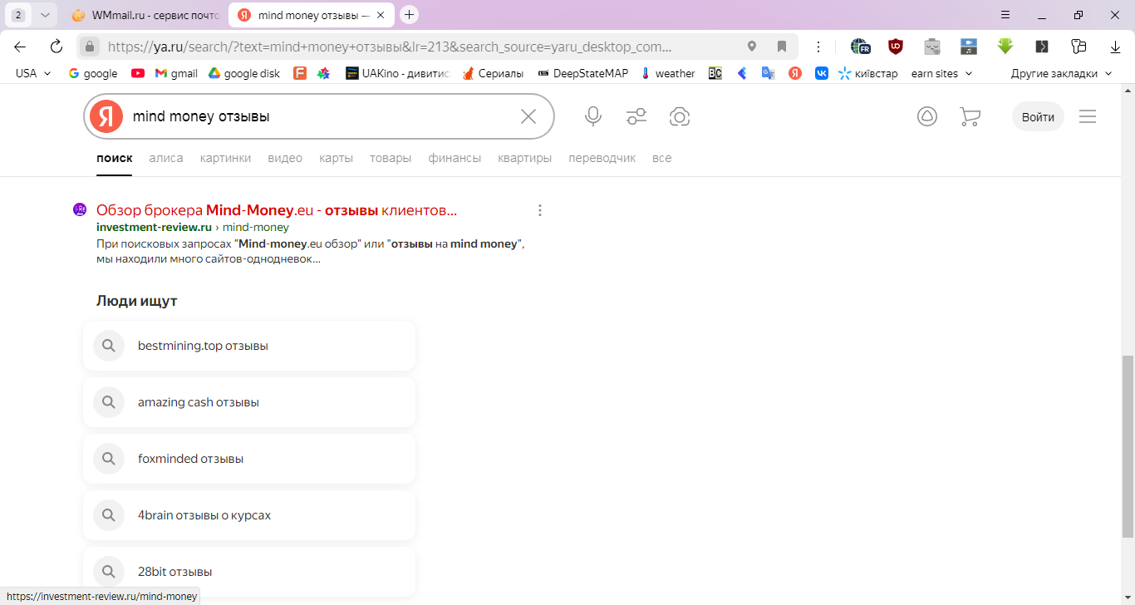Bookmark this page with the bookmark icon
Image resolution: width=1135 pixels, height=605 pixels.
(782, 47)
